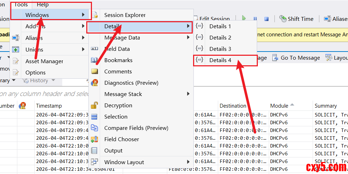This screenshot has height=174, width=348.
Task: Click the Shift Time clock icon
Action: 283,19
